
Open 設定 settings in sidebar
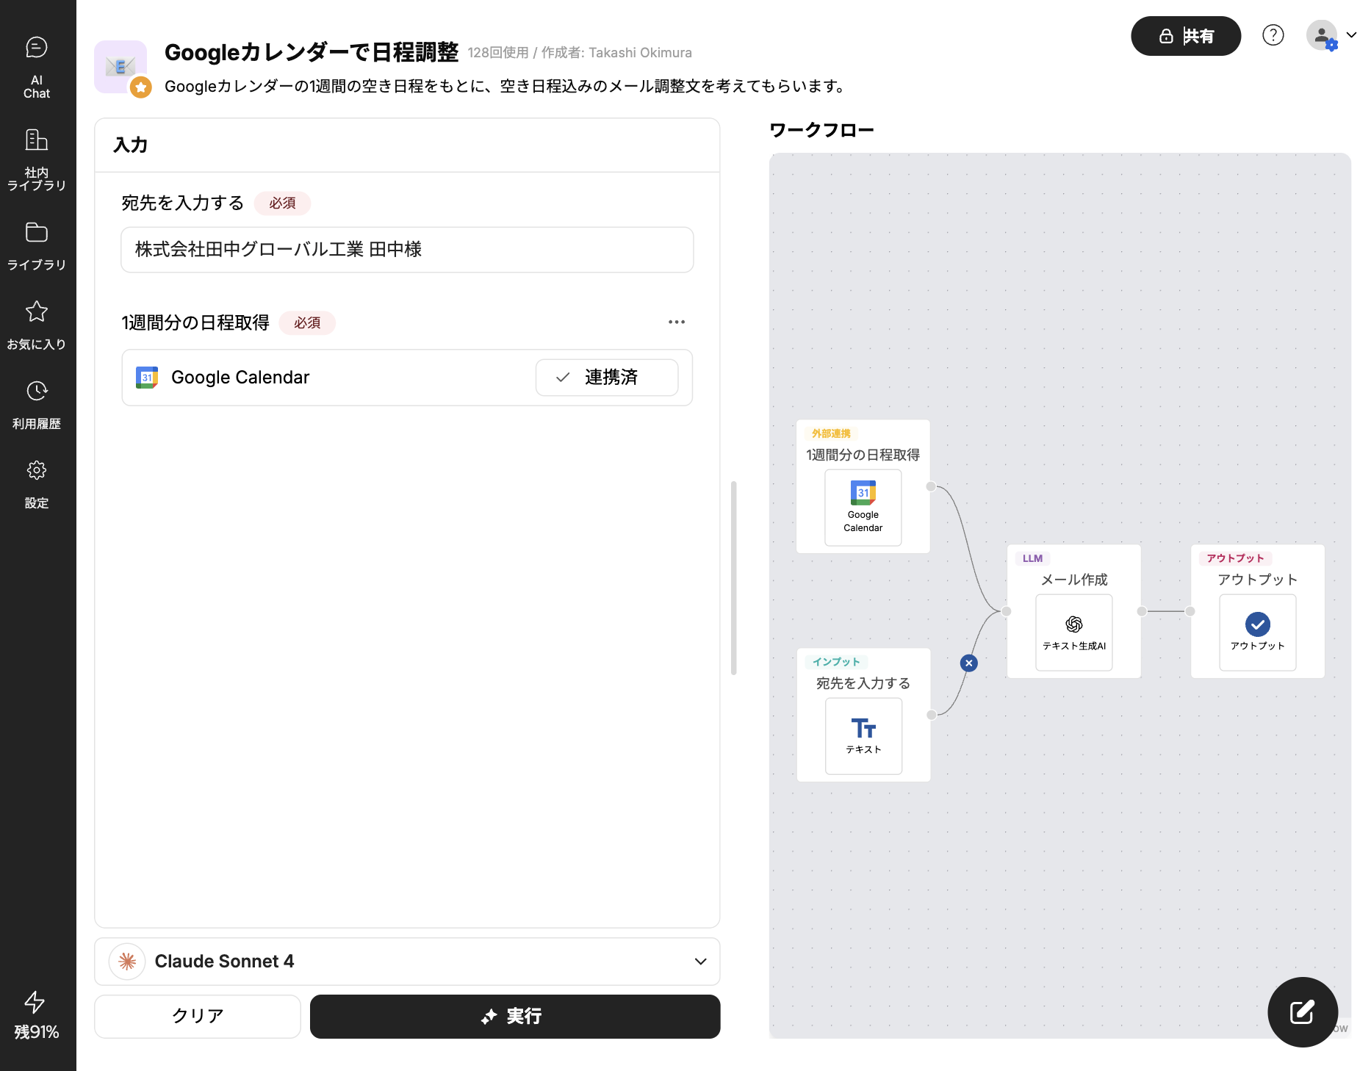37,483
